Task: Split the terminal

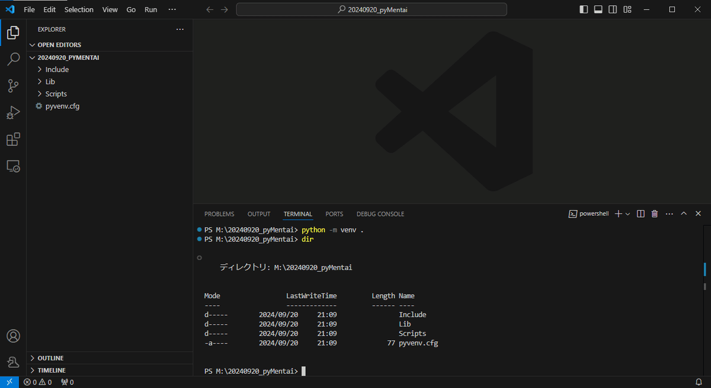Action: coord(640,214)
